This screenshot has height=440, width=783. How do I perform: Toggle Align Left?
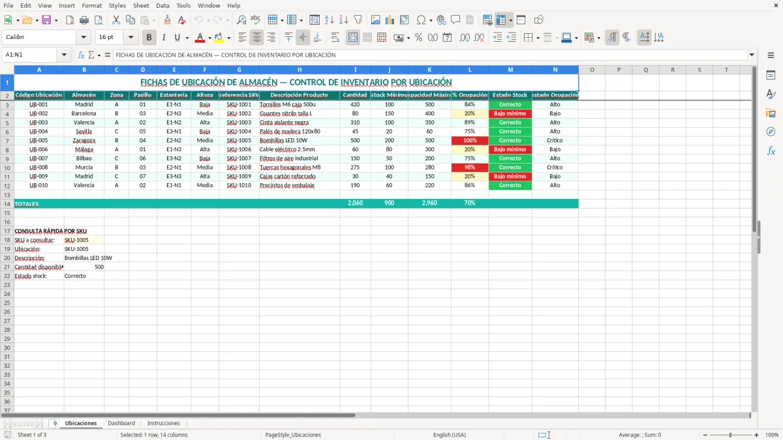[243, 38]
